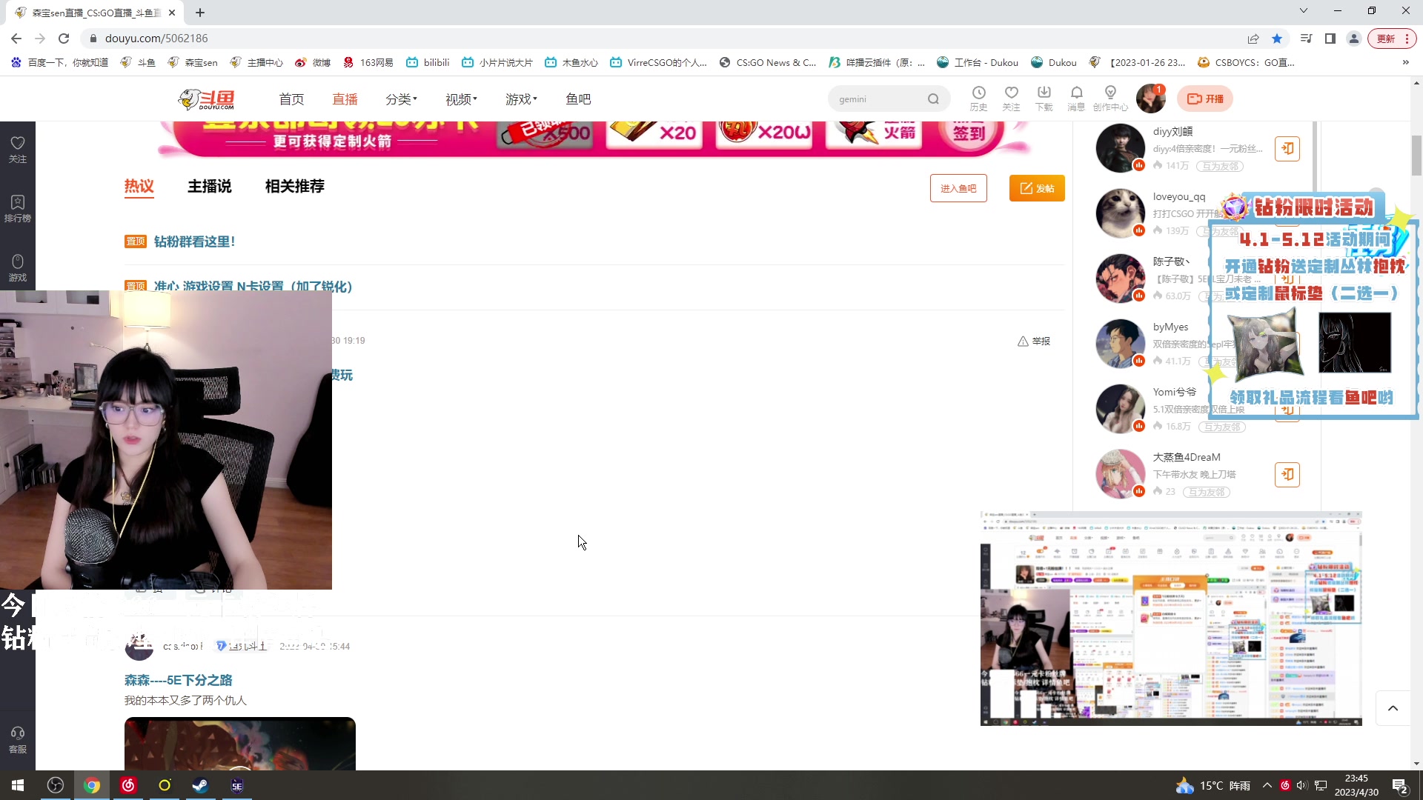
Task: Click the browser address bar
Action: point(660,39)
